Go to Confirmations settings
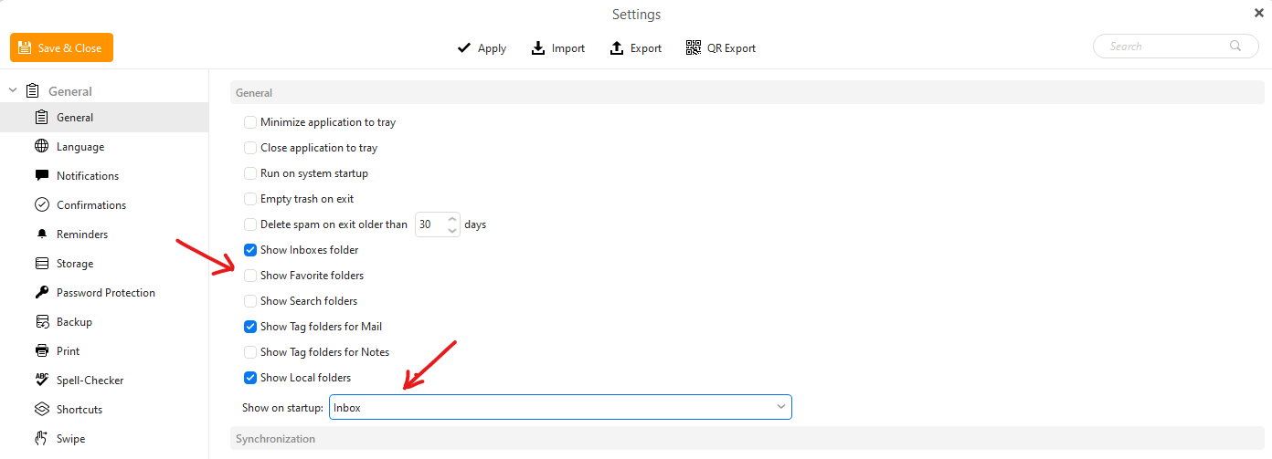1272x459 pixels. pyautogui.click(x=104, y=204)
